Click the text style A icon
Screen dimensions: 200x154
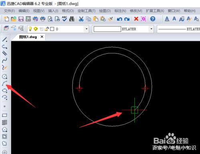click(x=182, y=19)
